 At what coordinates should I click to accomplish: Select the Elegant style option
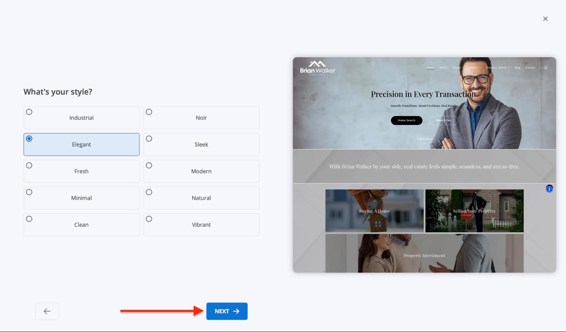[81, 144]
